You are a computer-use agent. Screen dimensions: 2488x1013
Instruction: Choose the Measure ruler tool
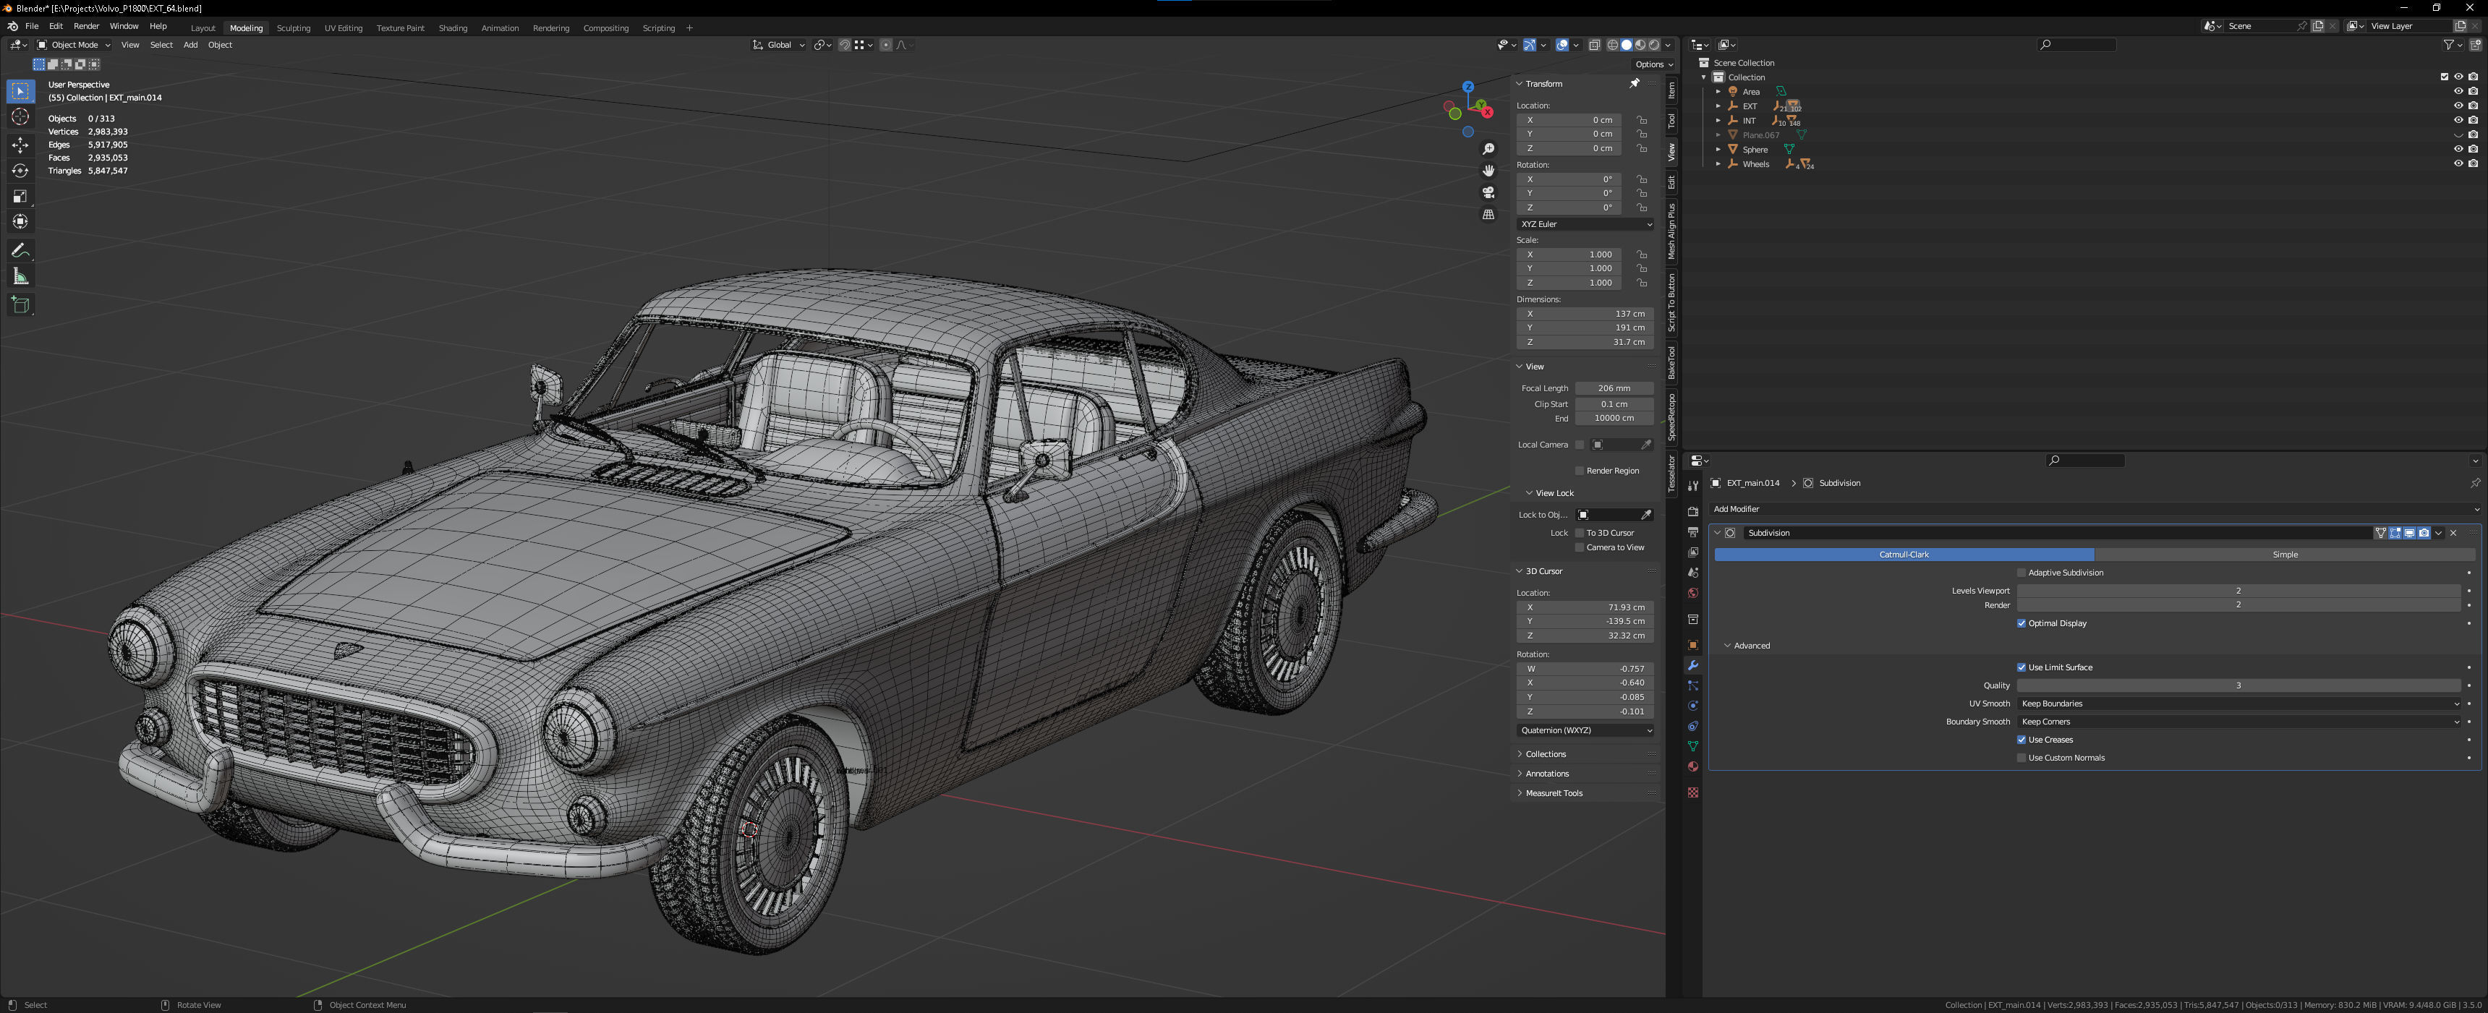point(20,277)
